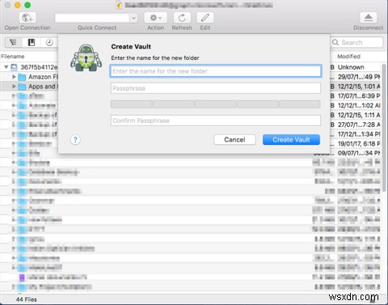Switch to the browser outline view
Viewport: 388px width, 305px height.
[13, 42]
